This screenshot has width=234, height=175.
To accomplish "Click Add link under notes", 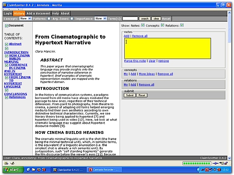I will (x=126, y=36).
